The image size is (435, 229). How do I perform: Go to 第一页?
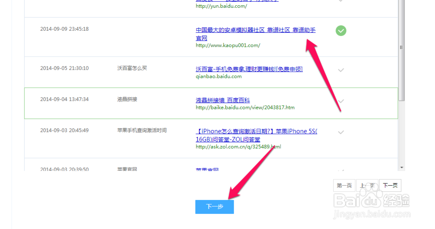[344, 185]
